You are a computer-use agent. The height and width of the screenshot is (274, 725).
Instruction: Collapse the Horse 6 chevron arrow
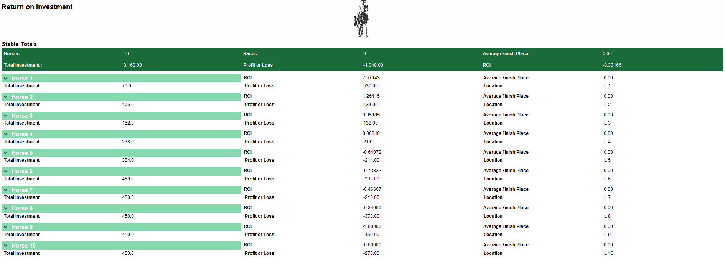point(6,171)
